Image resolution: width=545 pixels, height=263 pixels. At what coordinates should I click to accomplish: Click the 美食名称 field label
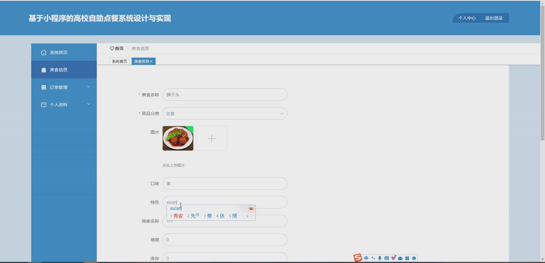tap(150, 95)
